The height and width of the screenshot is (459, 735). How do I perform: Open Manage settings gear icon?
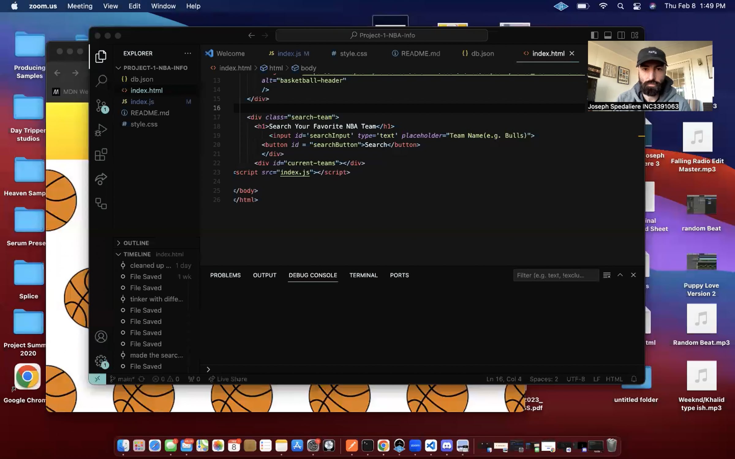click(101, 361)
